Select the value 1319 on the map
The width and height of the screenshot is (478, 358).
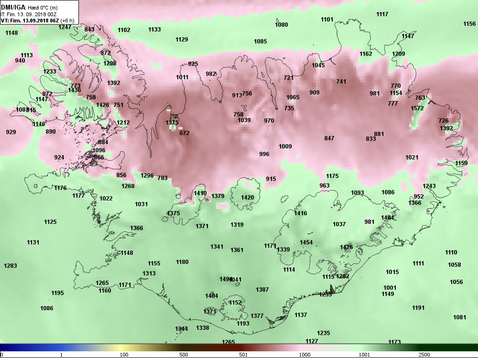(237, 225)
